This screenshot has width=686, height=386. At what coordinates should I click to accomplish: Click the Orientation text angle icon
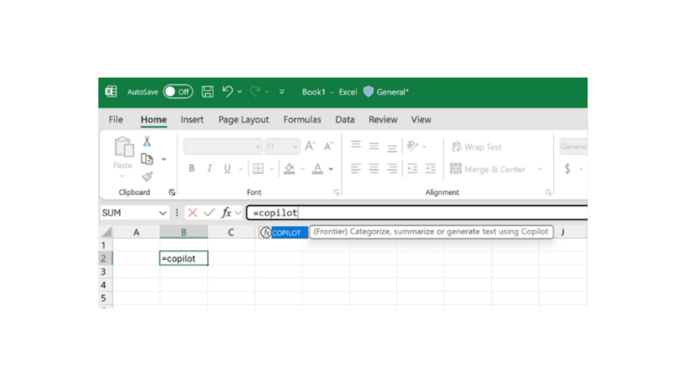(412, 145)
